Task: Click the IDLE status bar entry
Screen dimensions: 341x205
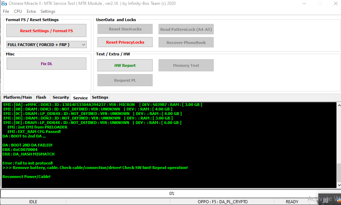Action: pos(33,202)
